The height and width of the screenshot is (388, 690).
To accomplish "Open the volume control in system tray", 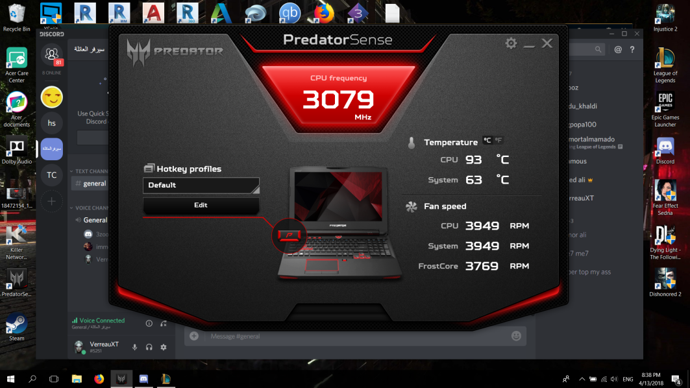I will [x=614, y=379].
